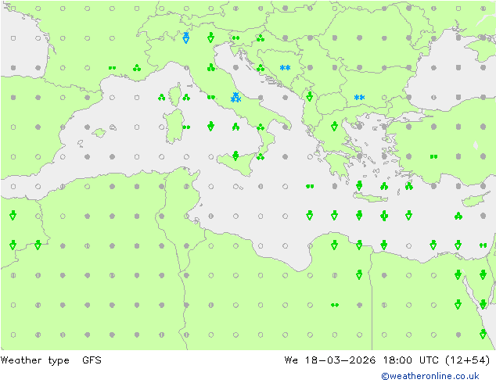Image resolution: width=496 pixels, height=383 pixels.
Task: Pick the green shower symbol in northern Greece
Action: pos(334,126)
